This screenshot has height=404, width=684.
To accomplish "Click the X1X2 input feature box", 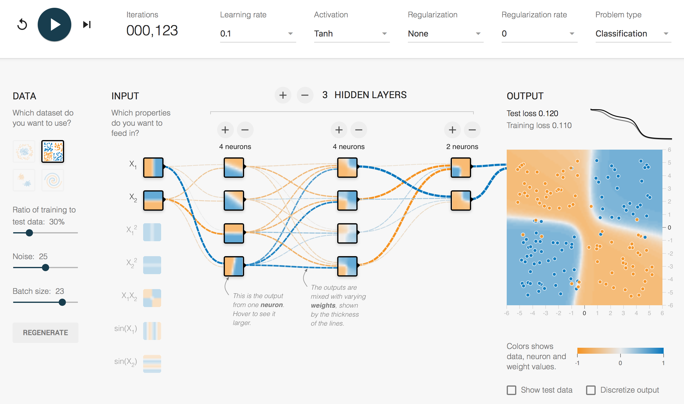I will [x=152, y=298].
